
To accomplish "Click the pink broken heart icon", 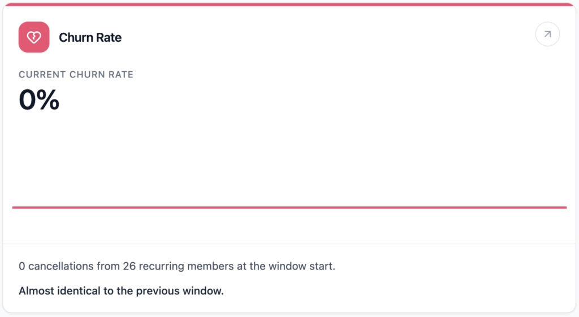I will pyautogui.click(x=34, y=37).
